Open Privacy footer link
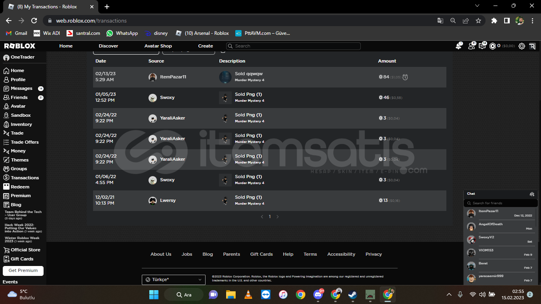 (x=373, y=254)
